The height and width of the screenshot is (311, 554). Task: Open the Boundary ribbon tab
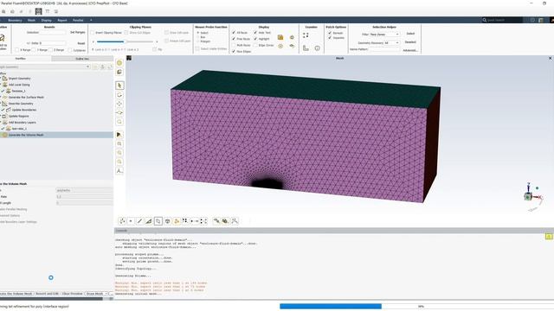[x=15, y=20]
